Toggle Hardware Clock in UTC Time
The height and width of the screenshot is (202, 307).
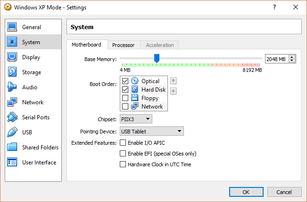[x=124, y=164]
